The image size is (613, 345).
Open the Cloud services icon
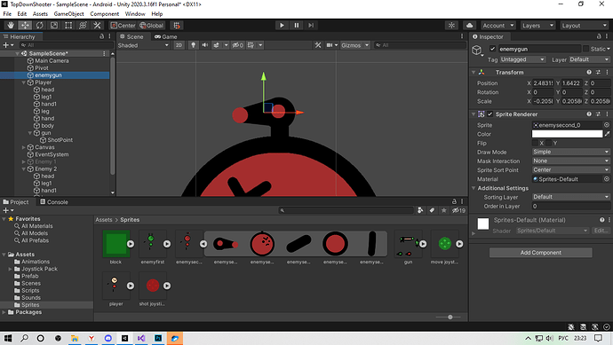pyautogui.click(x=470, y=26)
